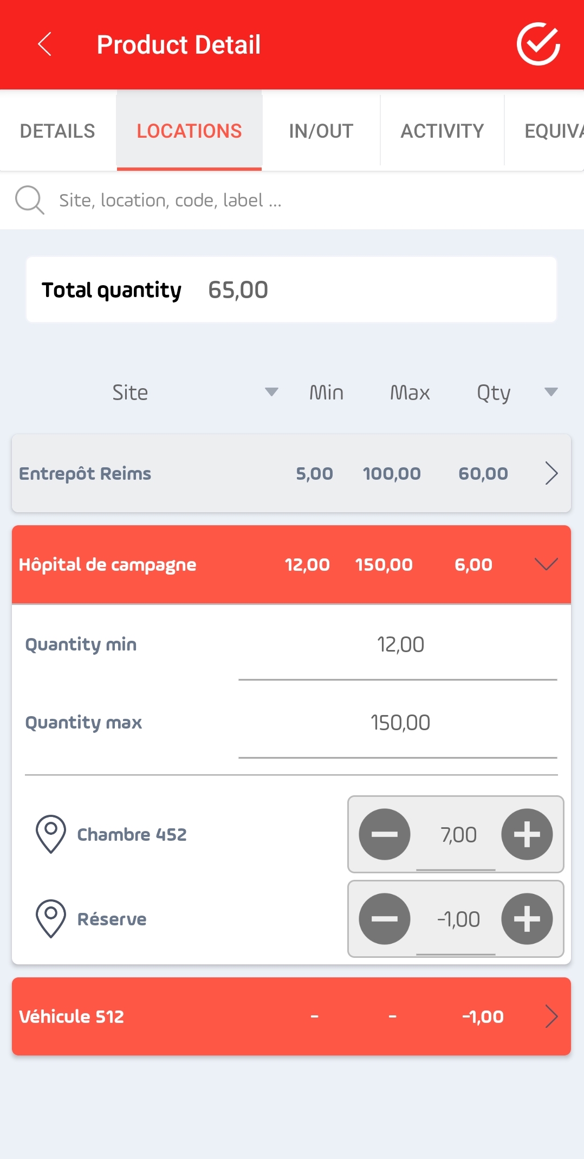This screenshot has width=584, height=1159.
Task: Increase Réserve quantity with plus button
Action: pos(527,919)
